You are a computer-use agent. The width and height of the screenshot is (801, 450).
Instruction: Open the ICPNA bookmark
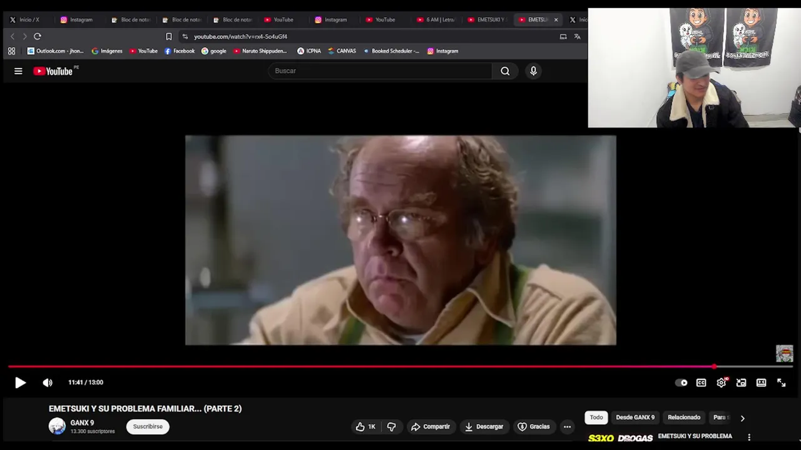pyautogui.click(x=309, y=51)
